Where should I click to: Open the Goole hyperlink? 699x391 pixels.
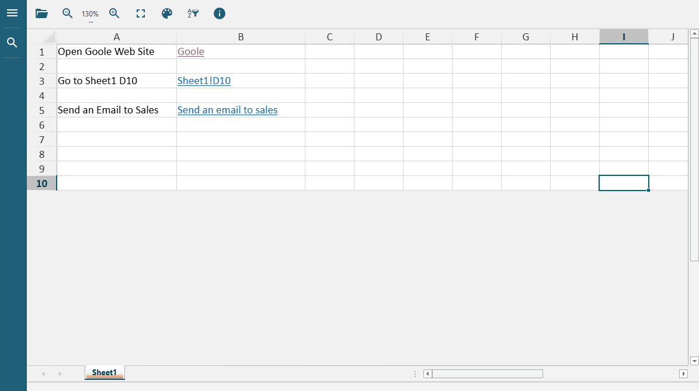(191, 51)
